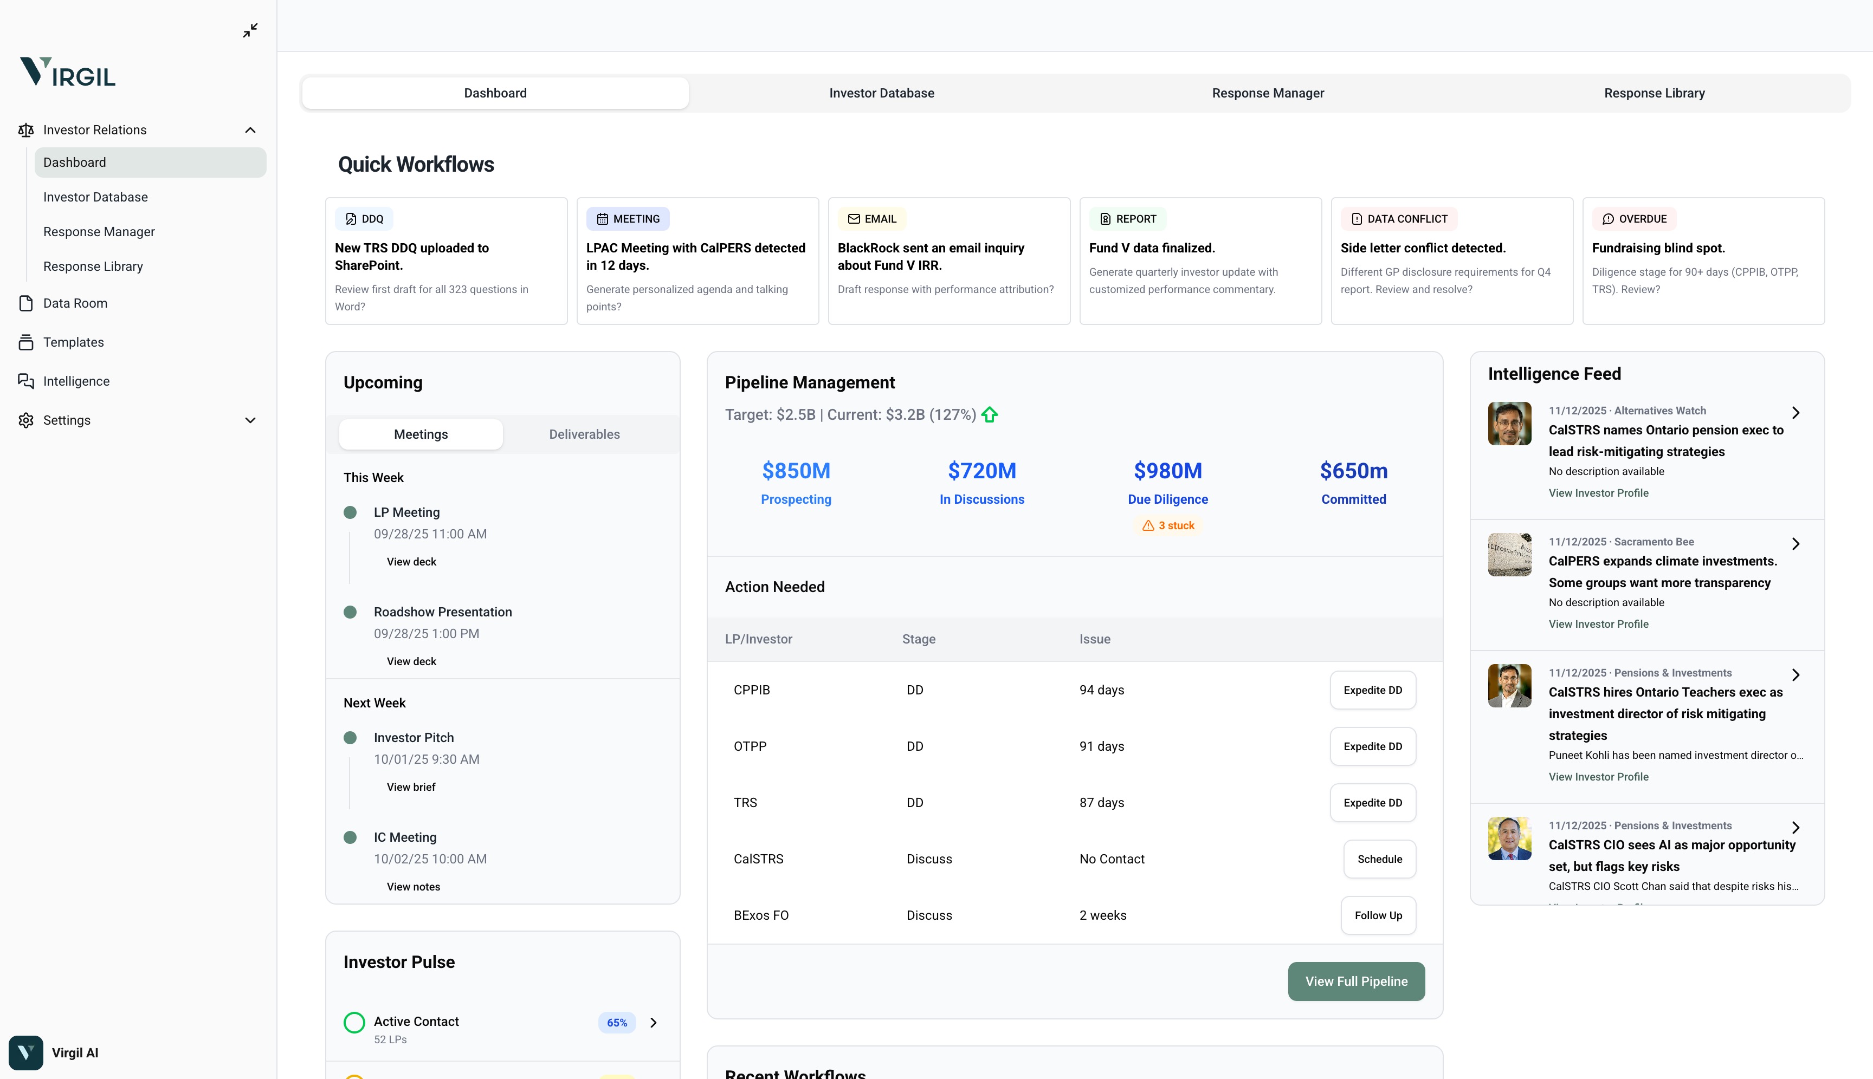The image size is (1873, 1079).
Task: Click the Settings gear icon
Action: pos(26,420)
